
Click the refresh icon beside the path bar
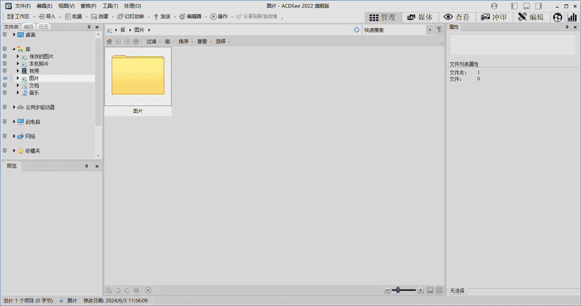pos(357,30)
